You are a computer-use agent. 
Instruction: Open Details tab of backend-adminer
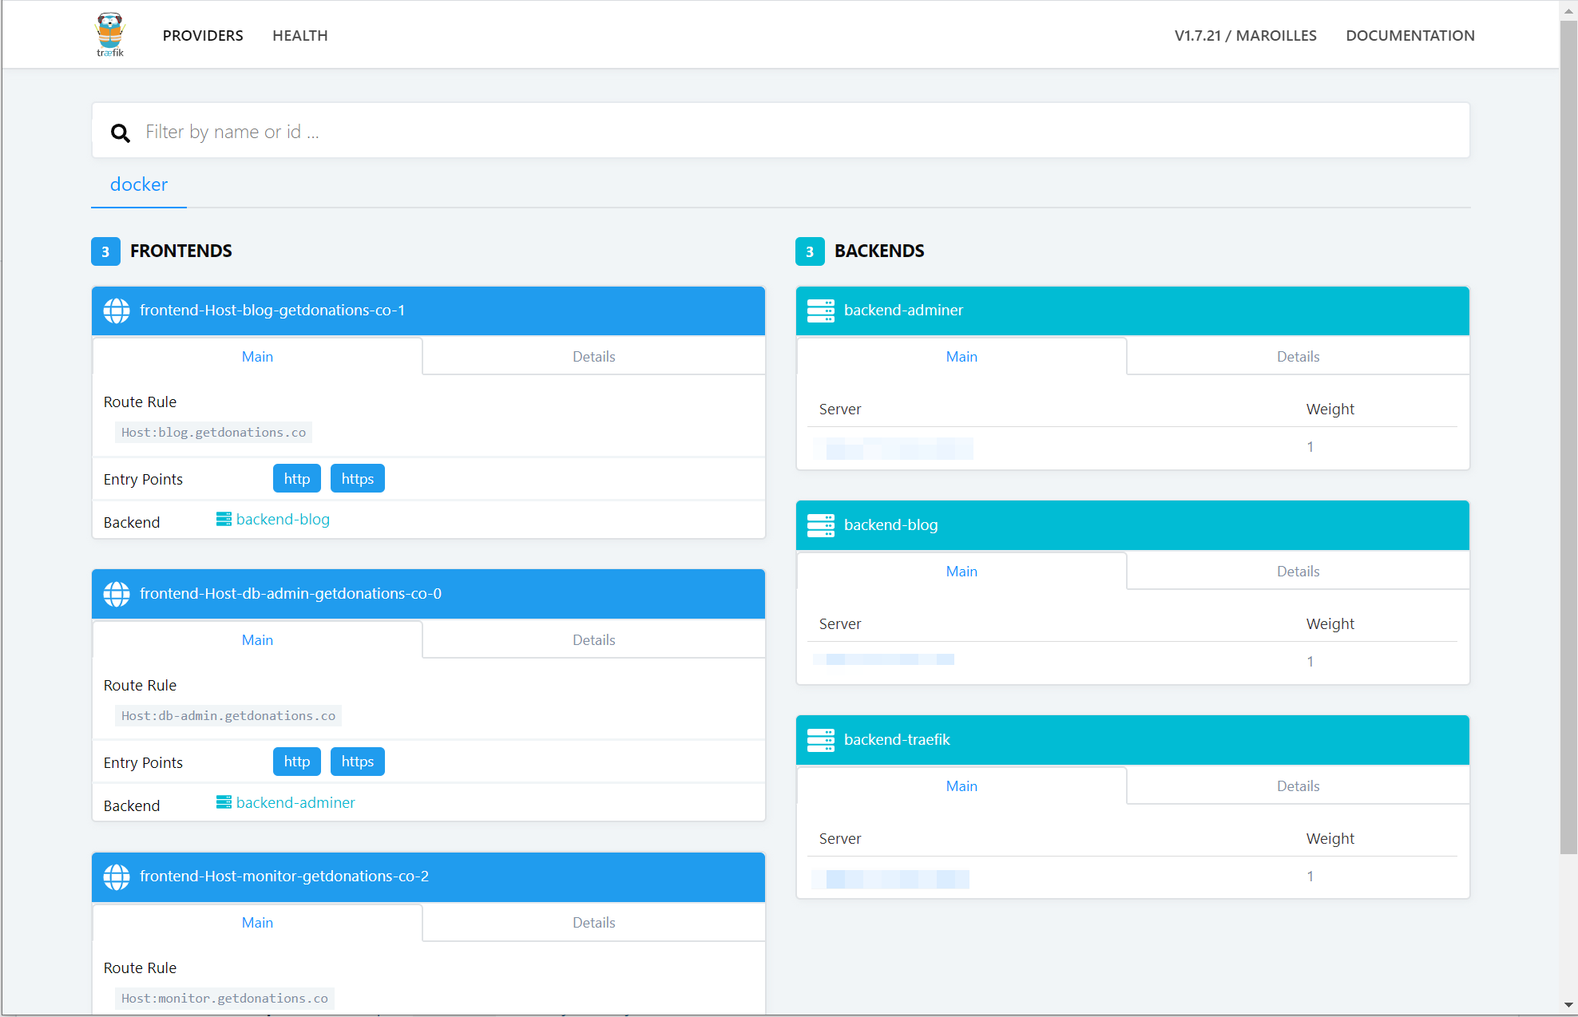click(1298, 357)
